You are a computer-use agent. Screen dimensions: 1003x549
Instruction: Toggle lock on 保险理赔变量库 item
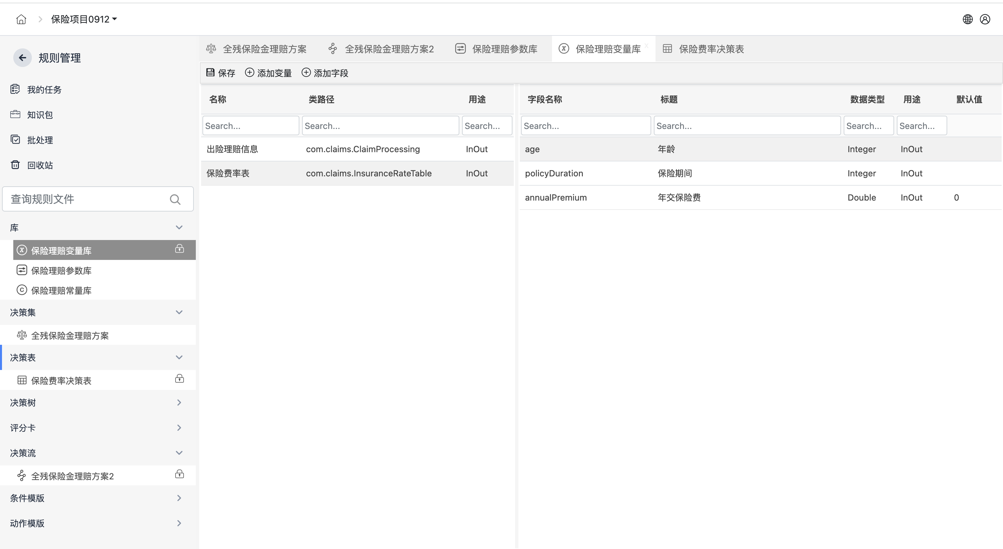[179, 249]
